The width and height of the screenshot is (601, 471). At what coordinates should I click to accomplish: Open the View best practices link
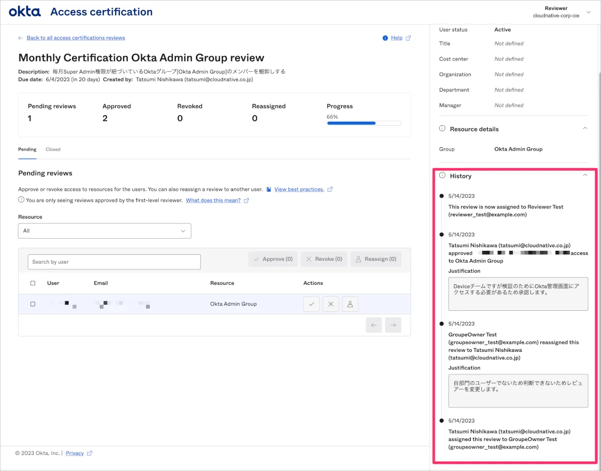[x=299, y=189]
